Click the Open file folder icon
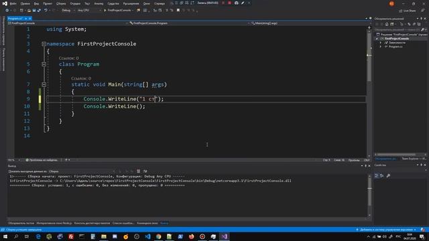429x241 pixels. [29, 11]
